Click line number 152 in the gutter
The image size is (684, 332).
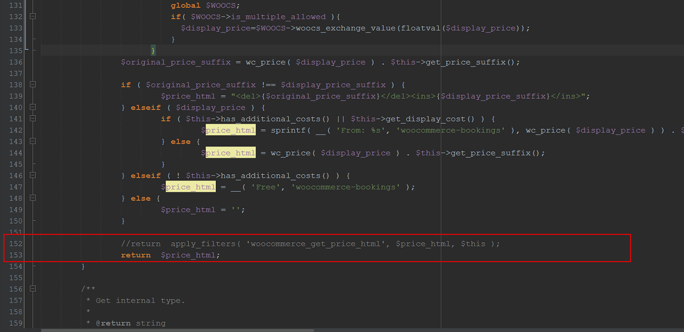pyautogui.click(x=15, y=243)
